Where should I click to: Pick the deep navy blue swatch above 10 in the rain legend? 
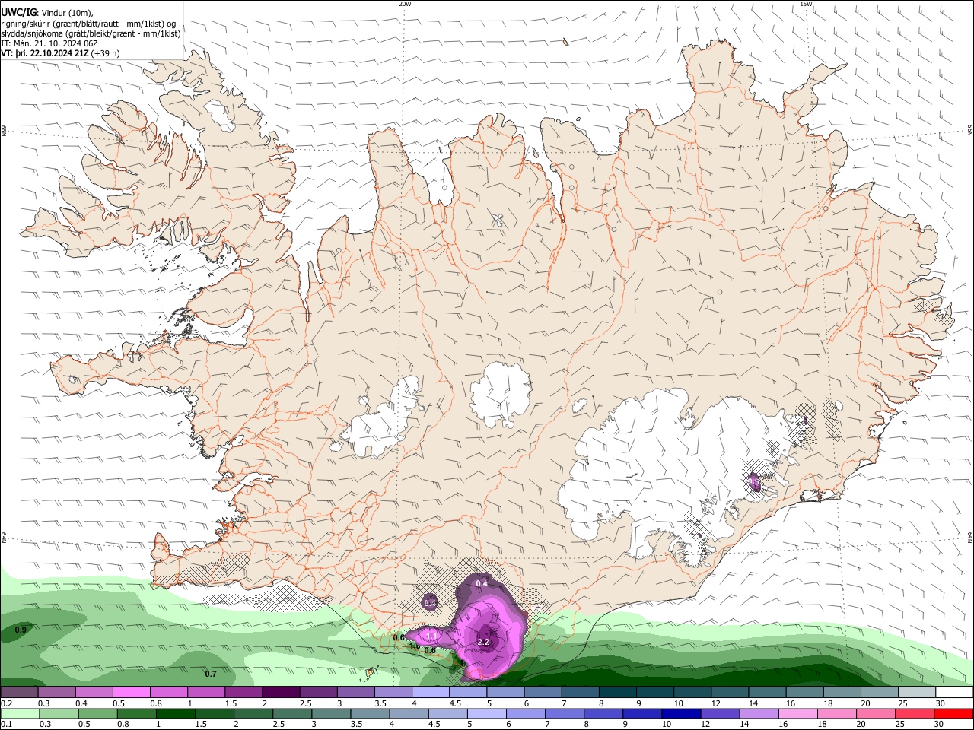pyautogui.click(x=680, y=714)
